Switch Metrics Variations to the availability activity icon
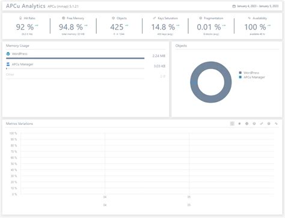The width and height of the screenshot is (285, 218). [x=276, y=124]
